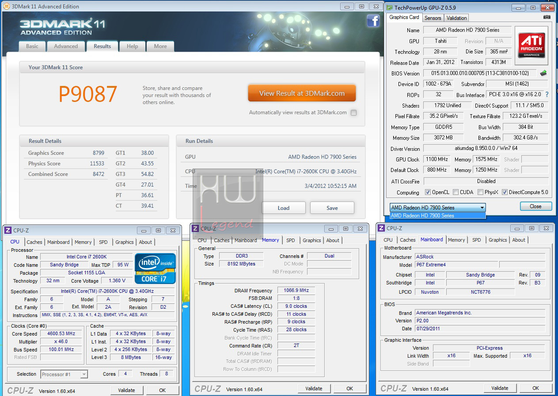
Task: Select the Graphics Card tab in GPU-Z
Action: point(404,17)
